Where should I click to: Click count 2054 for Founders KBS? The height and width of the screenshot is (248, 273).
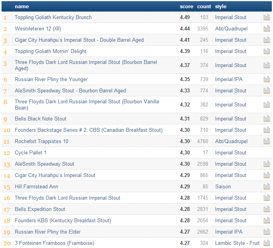(203, 220)
